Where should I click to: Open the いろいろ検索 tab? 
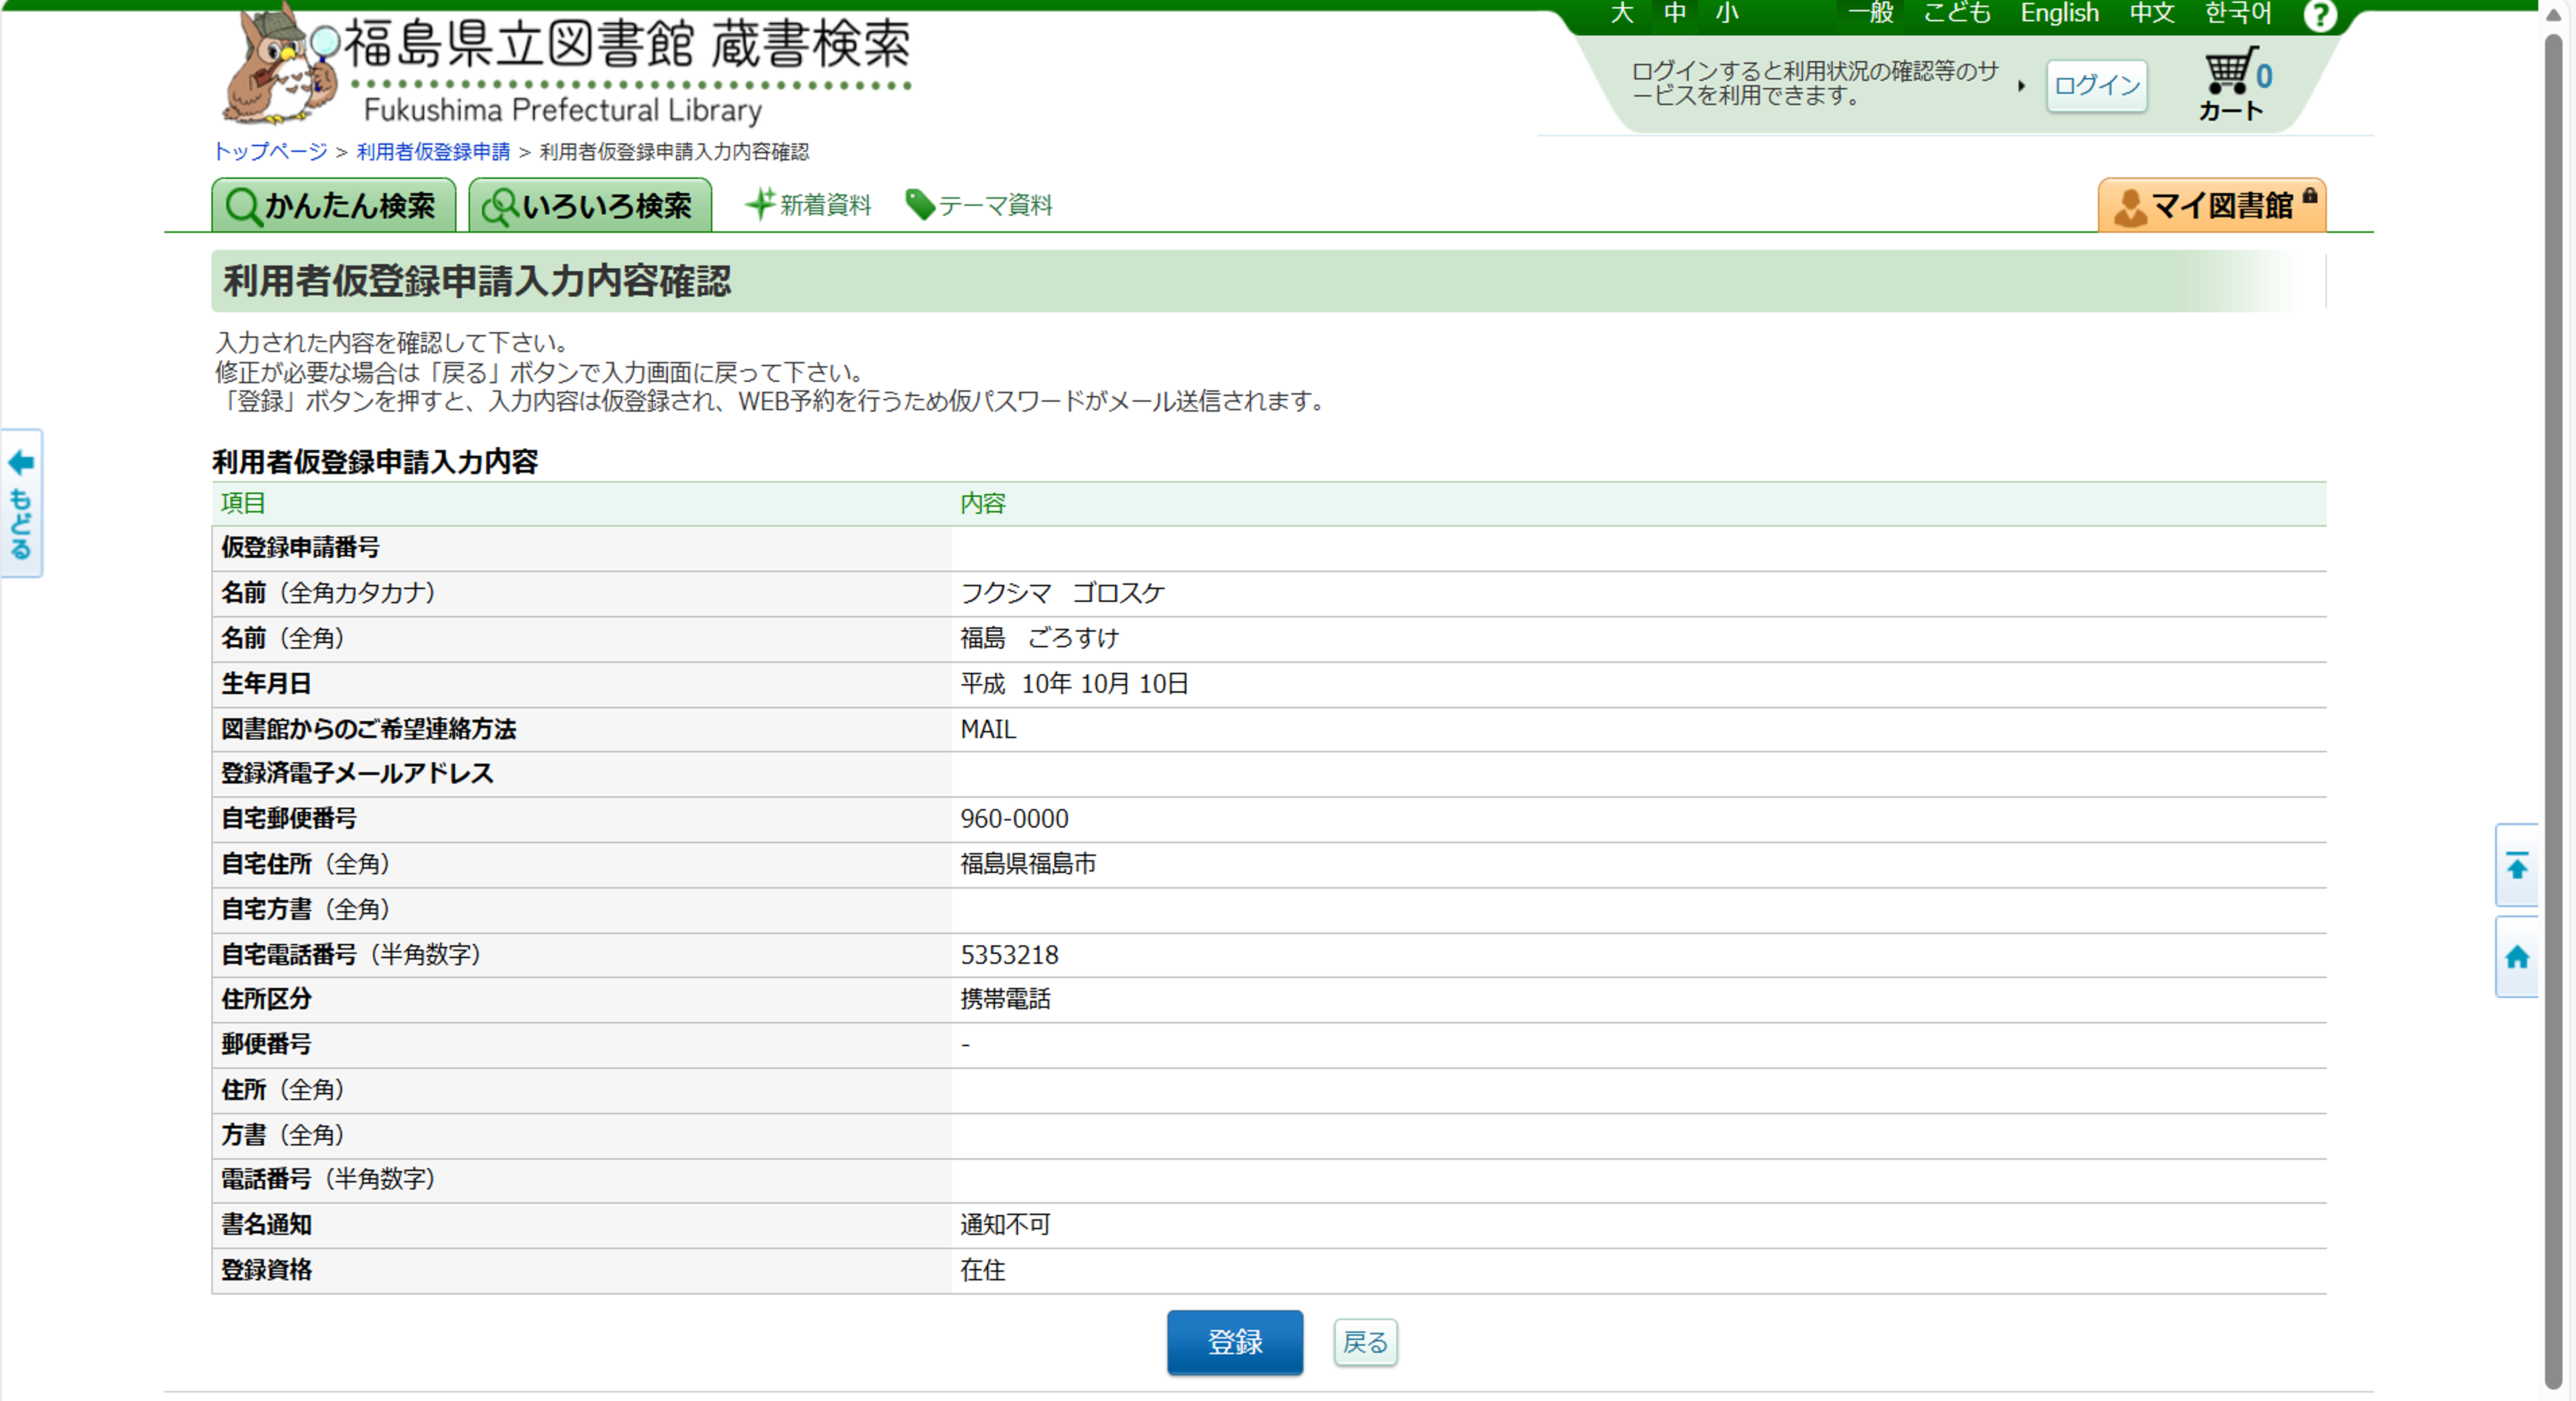590,205
